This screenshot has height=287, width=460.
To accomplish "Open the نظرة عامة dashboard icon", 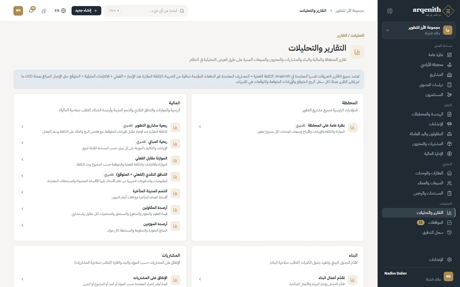I will pos(449,55).
